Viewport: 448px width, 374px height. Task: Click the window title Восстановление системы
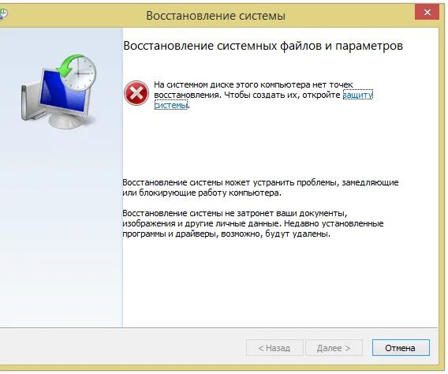click(x=215, y=16)
